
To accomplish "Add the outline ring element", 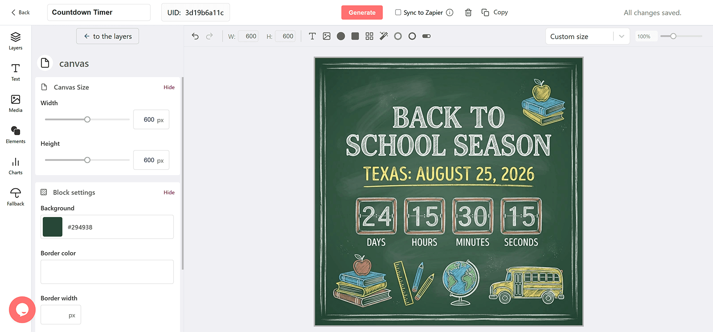I will pos(412,36).
